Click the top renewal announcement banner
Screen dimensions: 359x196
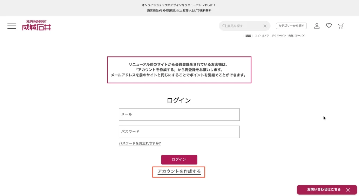click(x=179, y=8)
